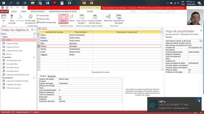Screen dimensions: 204x114
Task: Switch to the INICIO ribbon tab
Action: pos(14,11)
